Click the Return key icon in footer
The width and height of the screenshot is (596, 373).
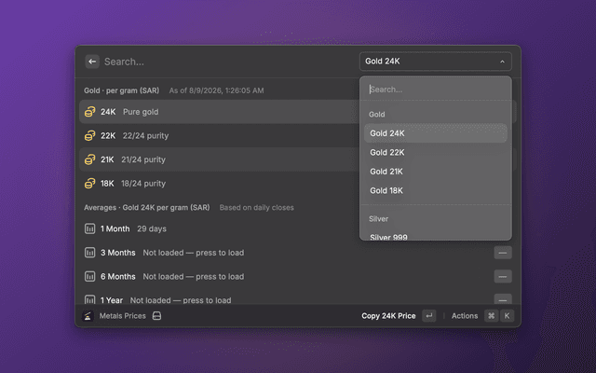(x=429, y=316)
